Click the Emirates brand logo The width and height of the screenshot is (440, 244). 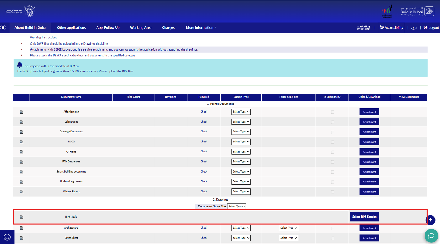tap(387, 11)
